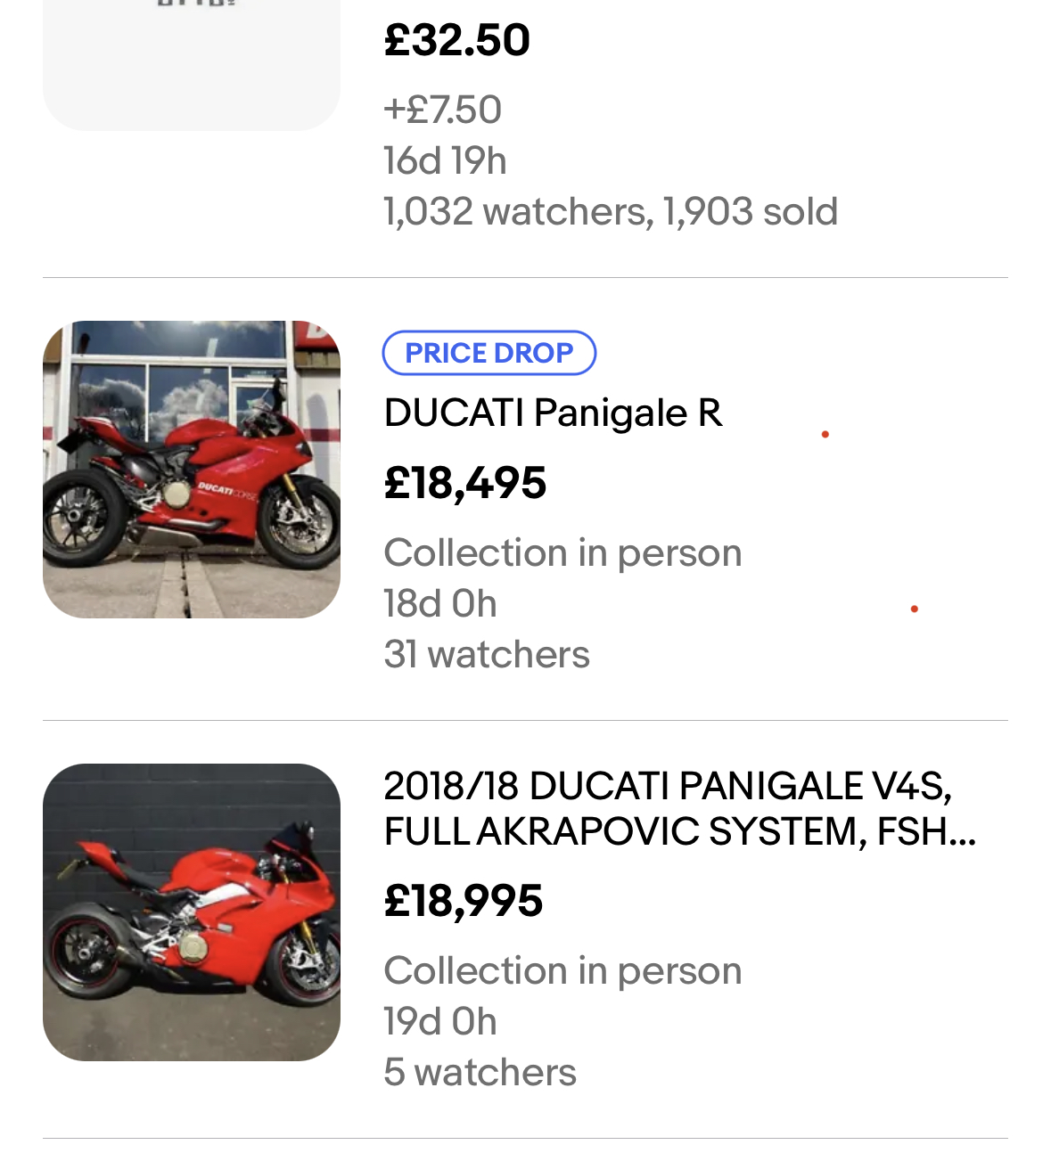Open the Ducati Panigale R thumbnail
1051x1153 pixels.
(191, 469)
